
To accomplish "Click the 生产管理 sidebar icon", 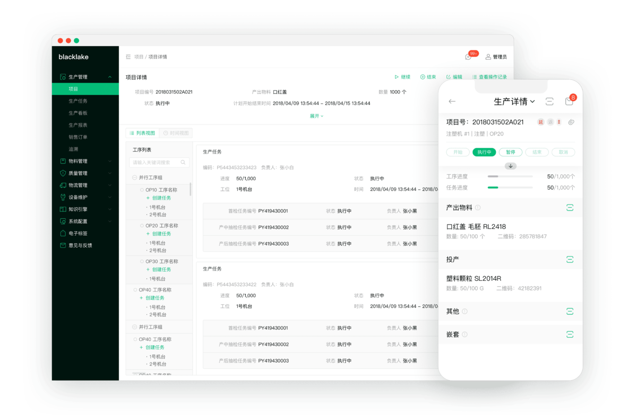I will tap(63, 77).
